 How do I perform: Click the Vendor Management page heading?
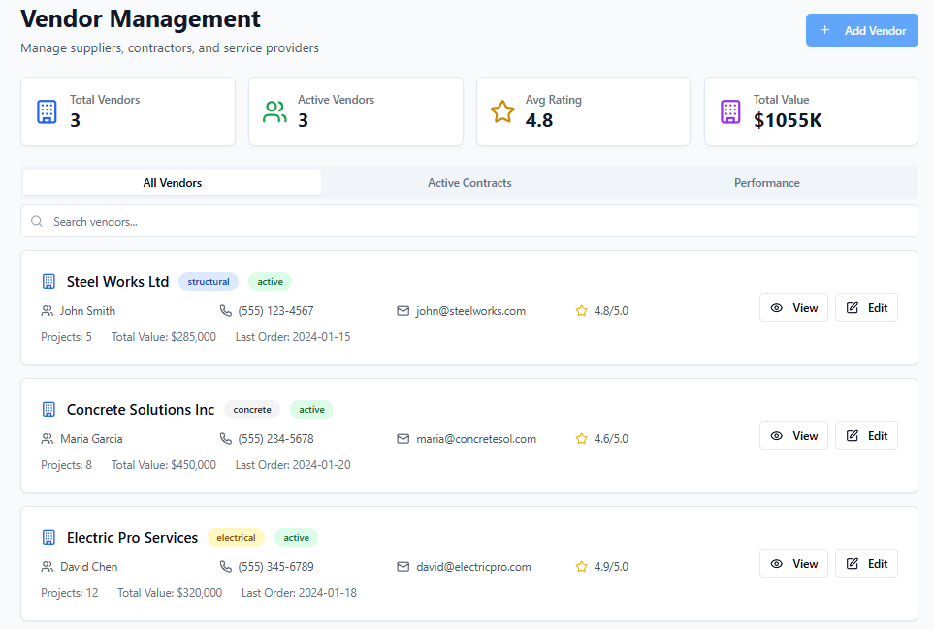click(141, 18)
